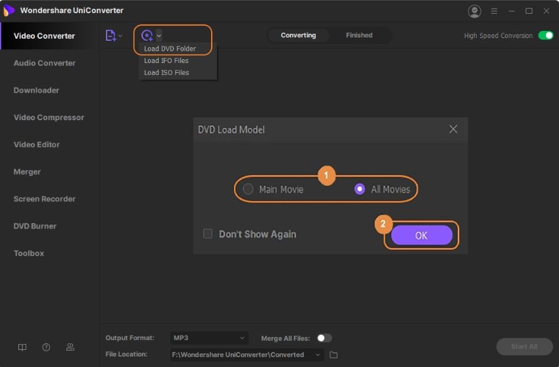This screenshot has width=559, height=367.
Task: Expand the Load DVD dropdown arrow
Action: click(159, 35)
